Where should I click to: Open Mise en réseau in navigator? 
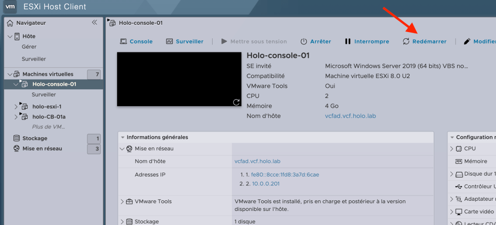(42, 148)
